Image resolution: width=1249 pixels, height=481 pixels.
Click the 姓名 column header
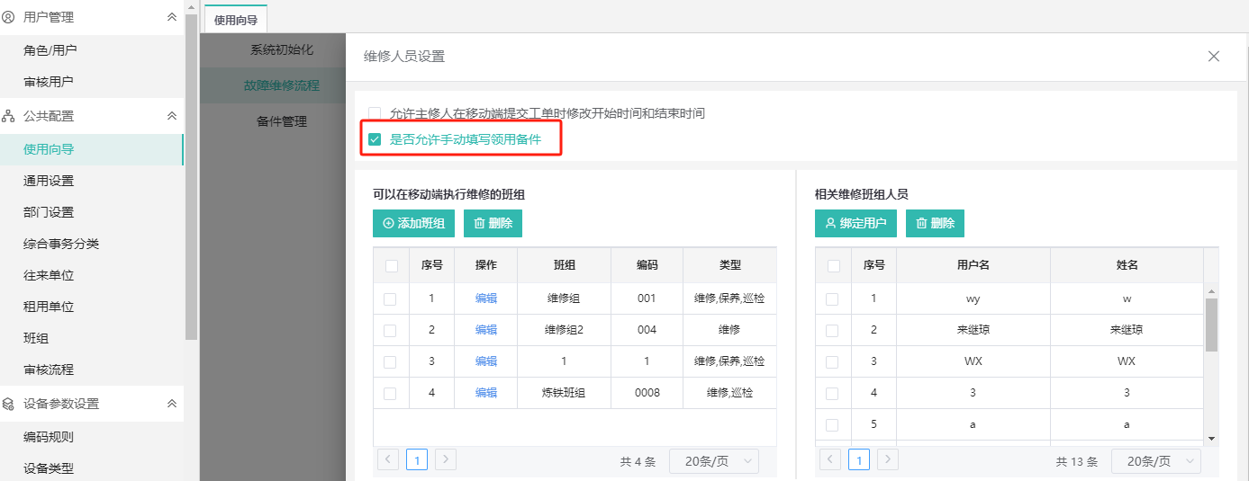(x=1127, y=265)
